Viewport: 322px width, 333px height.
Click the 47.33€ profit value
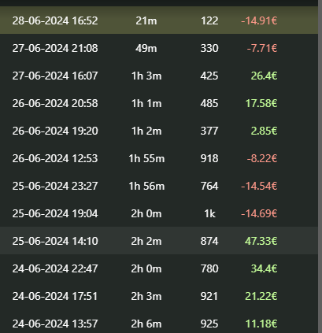tap(261, 241)
